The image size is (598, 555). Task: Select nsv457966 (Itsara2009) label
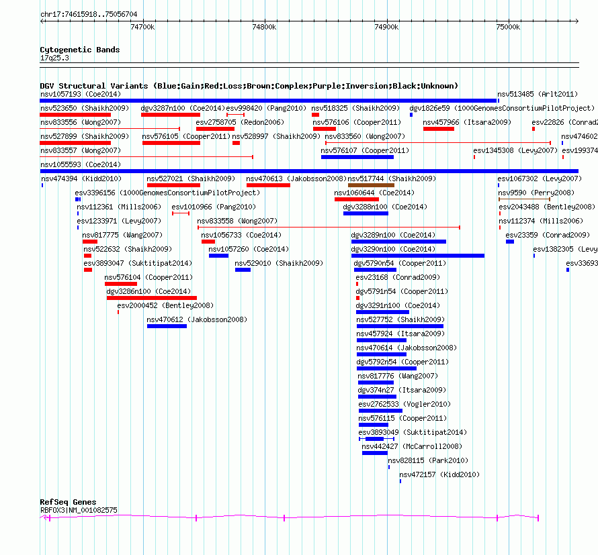coord(467,122)
